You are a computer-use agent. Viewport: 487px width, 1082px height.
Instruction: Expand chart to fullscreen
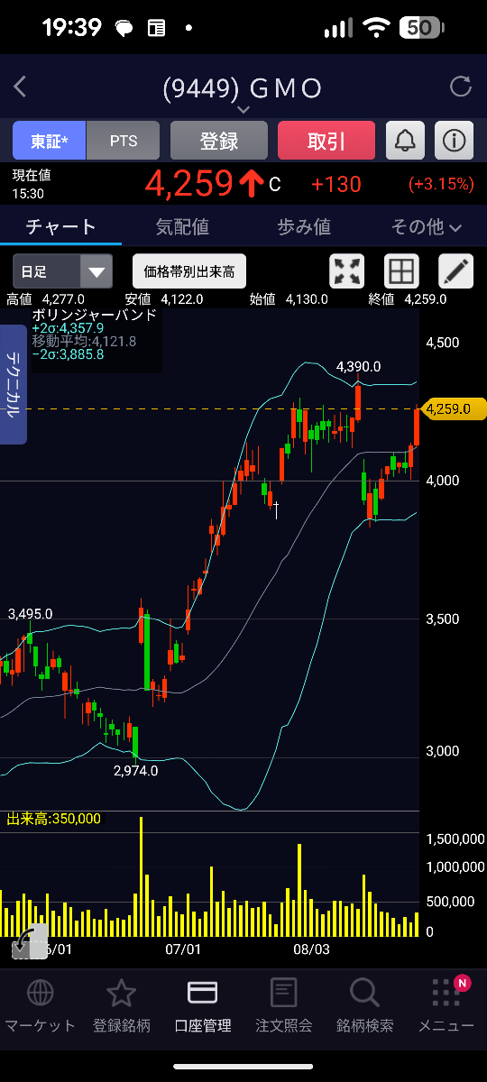point(347,271)
